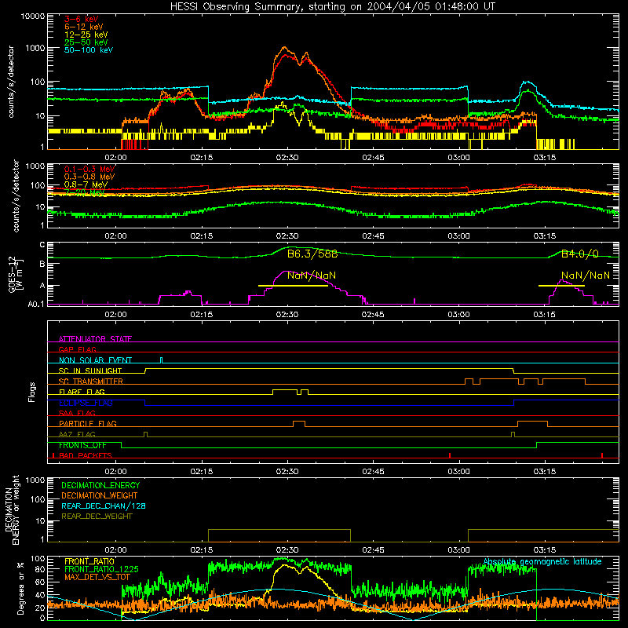This screenshot has width=628, height=628.
Task: Click the "counts/s/detector" title of the keV panel
Action: pyautogui.click(x=11, y=82)
